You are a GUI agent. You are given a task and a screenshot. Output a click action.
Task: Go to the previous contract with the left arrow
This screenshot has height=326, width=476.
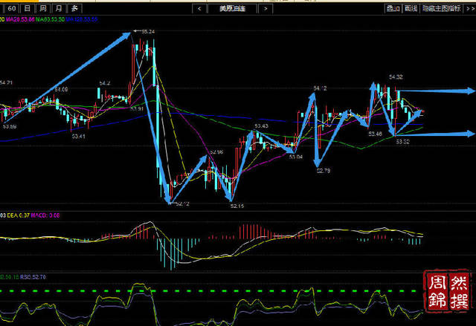point(199,8)
